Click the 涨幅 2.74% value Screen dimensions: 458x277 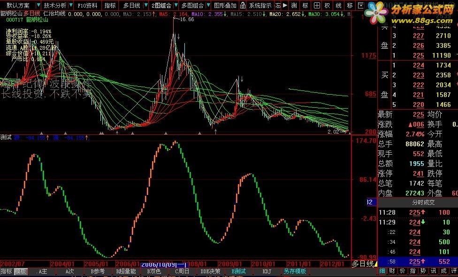414,134
